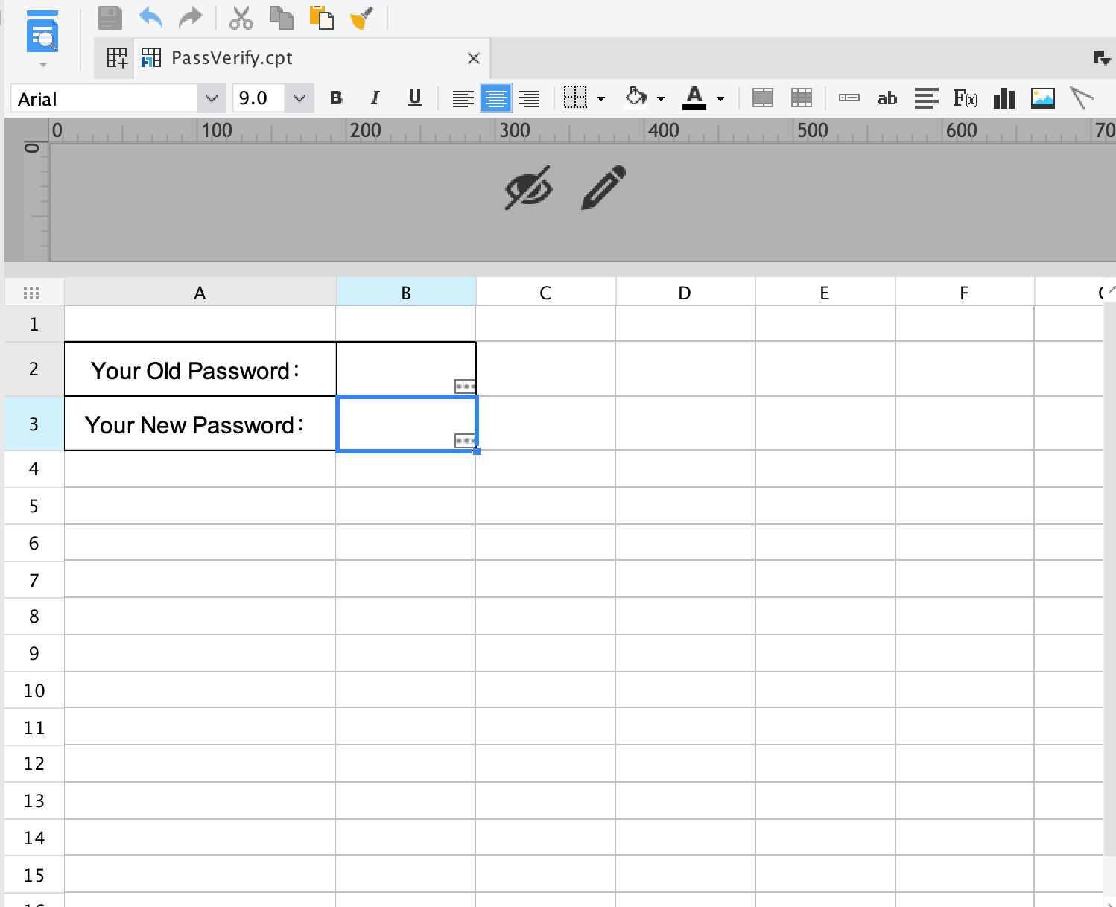The height and width of the screenshot is (907, 1116).
Task: Paste clipboard contents
Action: [322, 17]
